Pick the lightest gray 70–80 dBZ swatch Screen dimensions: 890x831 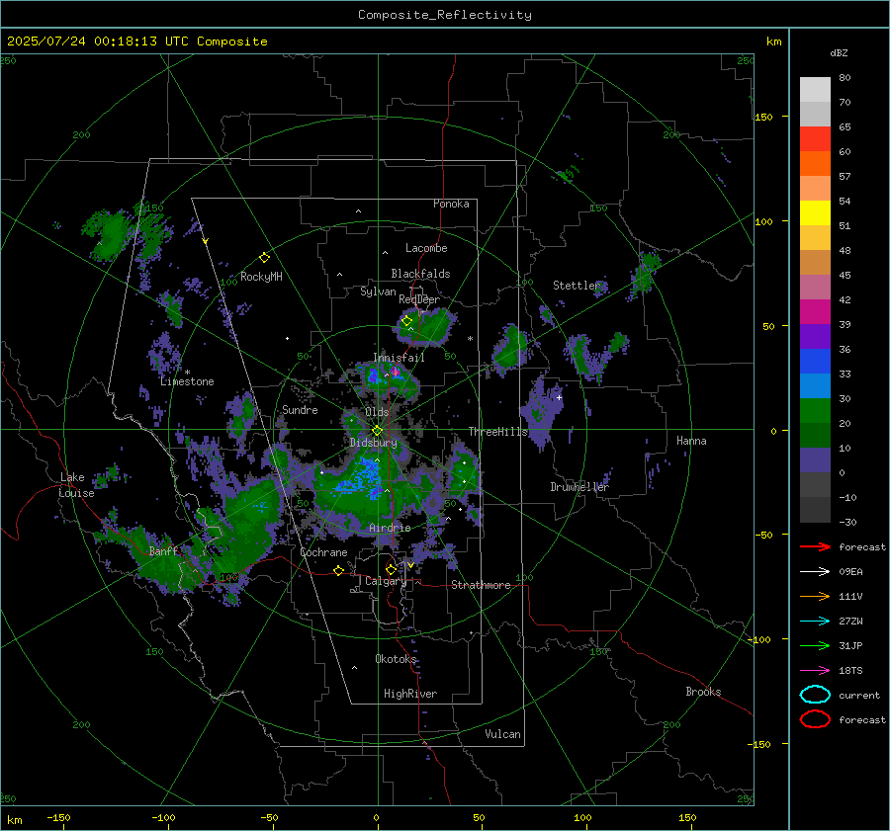pyautogui.click(x=815, y=90)
